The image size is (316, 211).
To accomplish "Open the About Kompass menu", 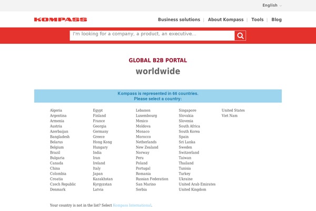I will click(226, 20).
